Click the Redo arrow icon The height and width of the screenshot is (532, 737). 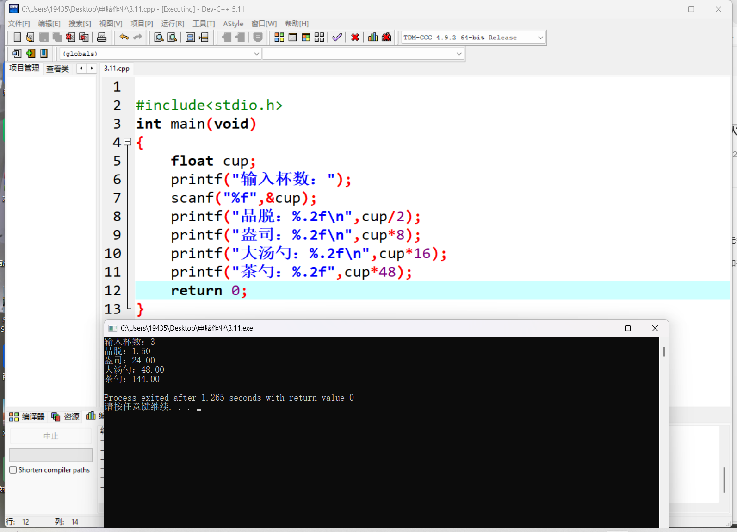pos(137,38)
